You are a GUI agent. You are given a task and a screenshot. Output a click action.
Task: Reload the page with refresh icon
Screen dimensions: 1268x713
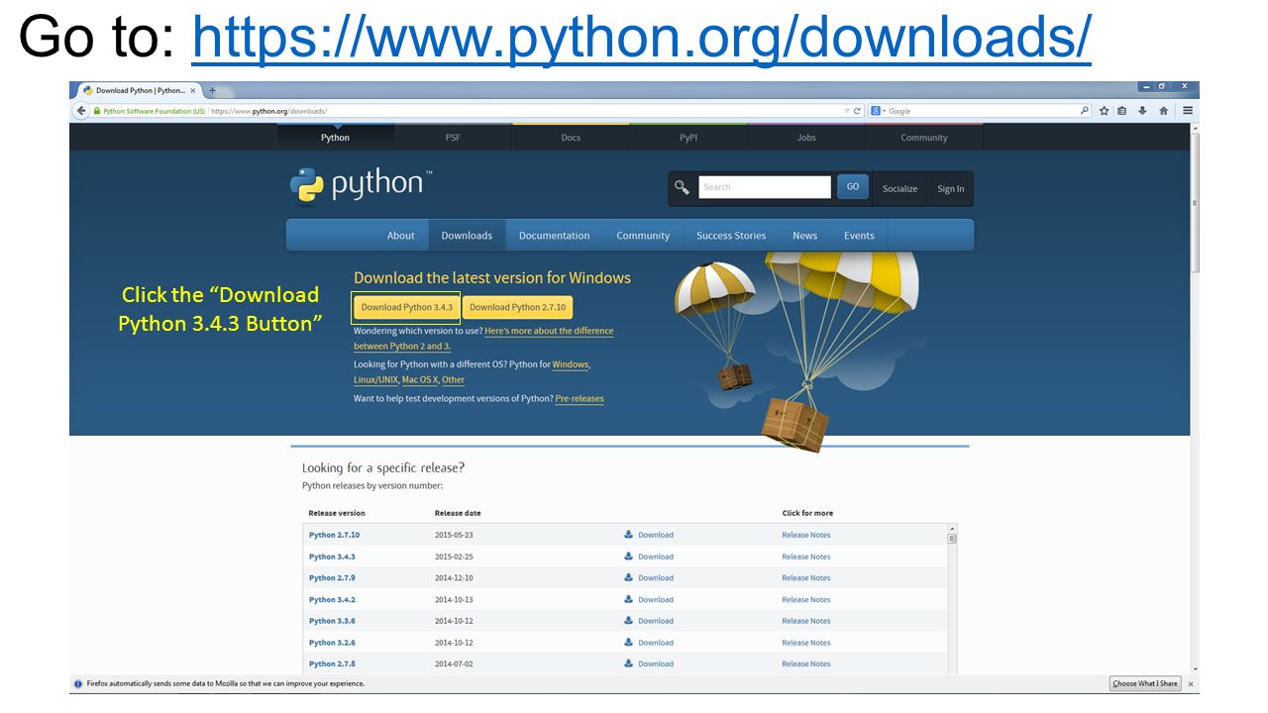(x=857, y=111)
